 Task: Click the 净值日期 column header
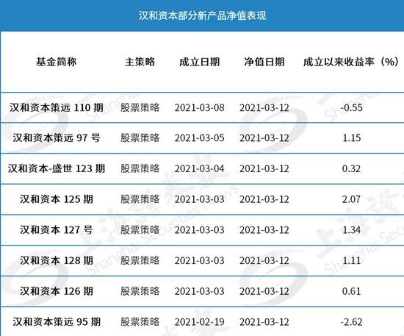(x=264, y=62)
